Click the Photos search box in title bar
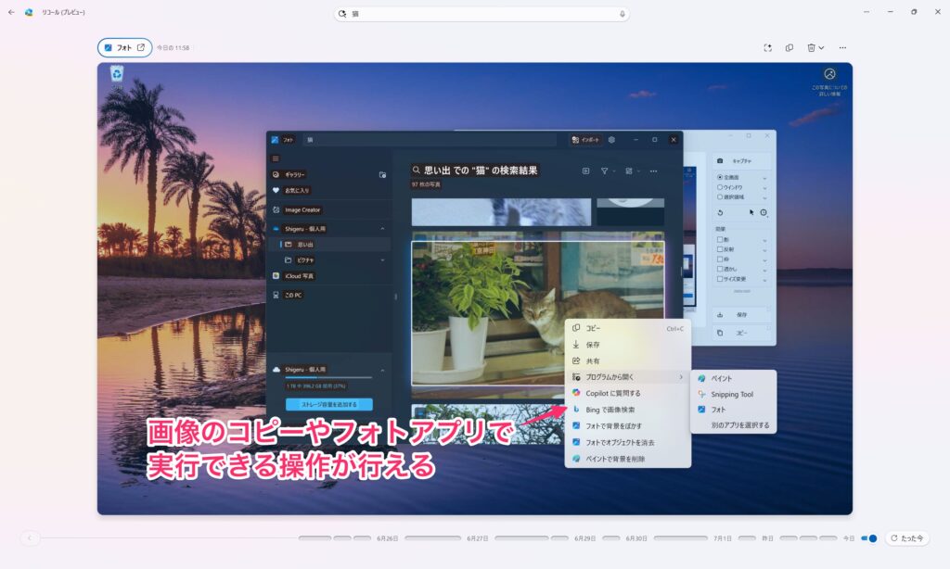Screen dimensions: 950x569 tap(430, 140)
